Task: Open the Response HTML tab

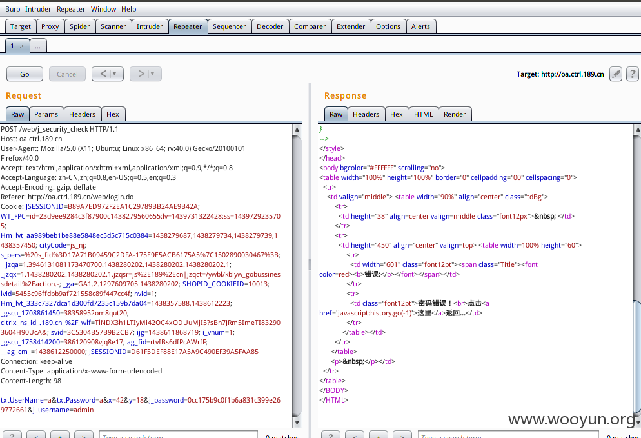Action: (x=424, y=114)
